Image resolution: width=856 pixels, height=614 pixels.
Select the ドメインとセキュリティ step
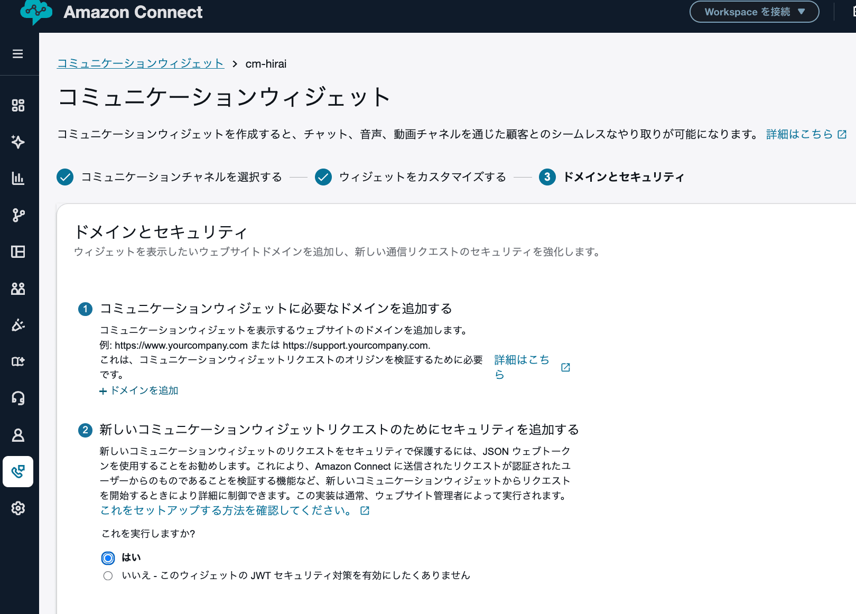pyautogui.click(x=624, y=177)
